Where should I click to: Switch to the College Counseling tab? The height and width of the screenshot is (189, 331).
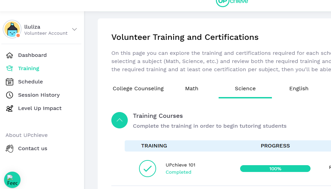coord(138,89)
